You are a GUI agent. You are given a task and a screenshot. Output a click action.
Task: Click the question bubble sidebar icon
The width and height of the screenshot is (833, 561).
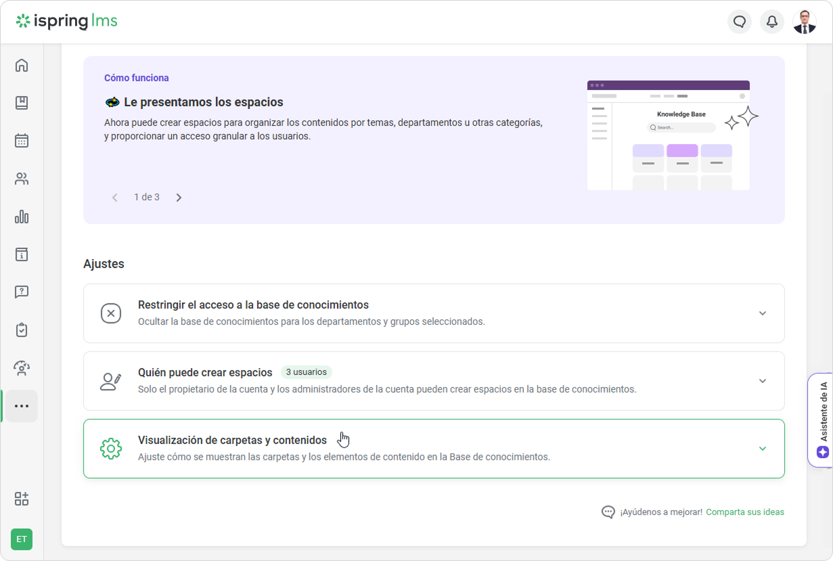click(x=22, y=292)
